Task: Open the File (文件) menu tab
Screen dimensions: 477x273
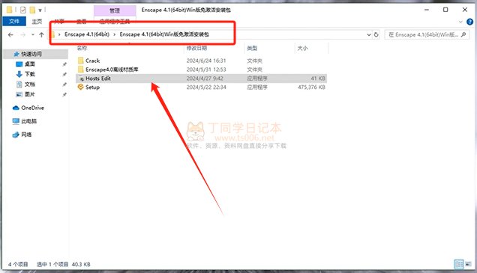Action: click(14, 21)
